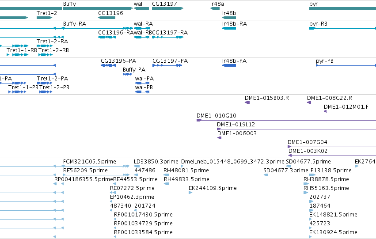
Task: Select the RH55163.5prime label
Action: click(x=326, y=189)
